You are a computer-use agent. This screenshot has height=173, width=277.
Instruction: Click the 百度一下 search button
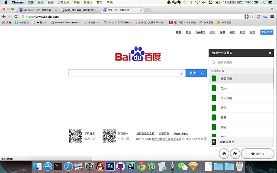click(196, 73)
